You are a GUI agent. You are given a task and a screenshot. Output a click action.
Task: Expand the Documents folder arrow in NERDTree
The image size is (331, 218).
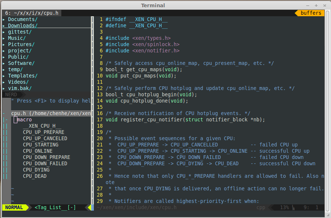point(4,19)
